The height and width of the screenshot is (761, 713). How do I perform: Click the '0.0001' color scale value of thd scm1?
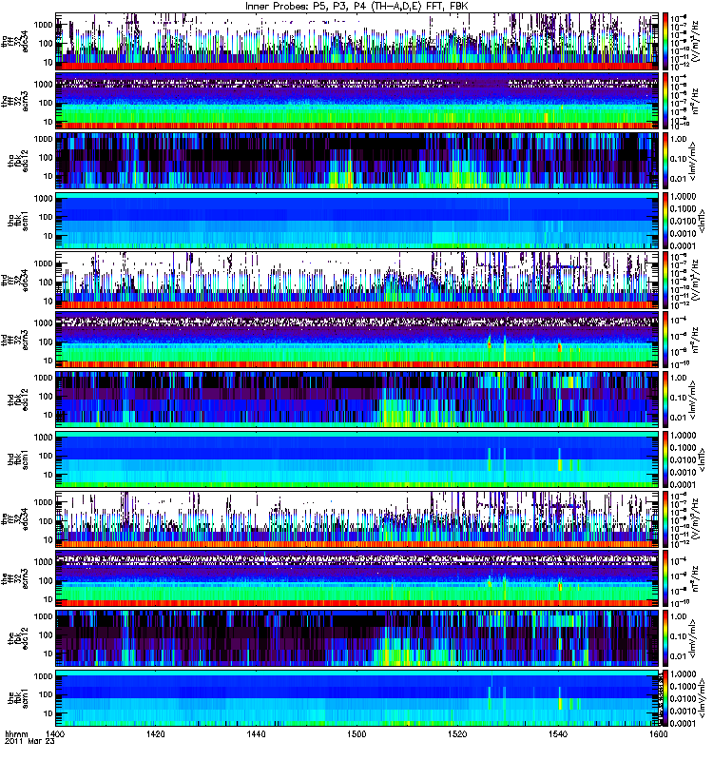[x=683, y=484]
